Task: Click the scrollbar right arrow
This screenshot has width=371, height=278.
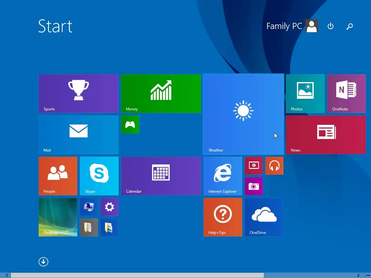Action: 358,275
